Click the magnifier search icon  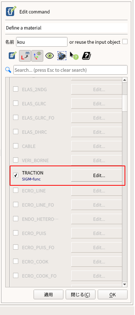coord(8,70)
